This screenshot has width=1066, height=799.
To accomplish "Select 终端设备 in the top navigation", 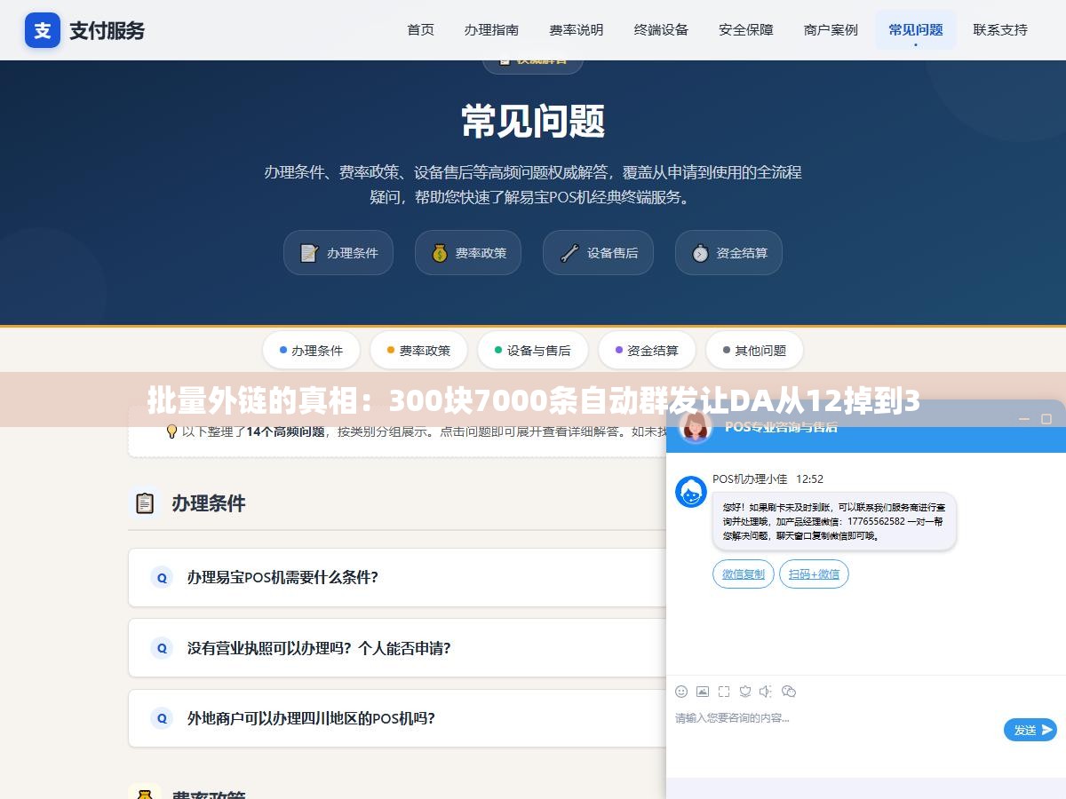I will click(x=661, y=29).
